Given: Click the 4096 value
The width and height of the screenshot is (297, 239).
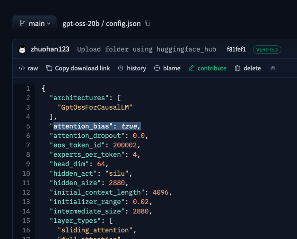Looking at the screenshot, I should tap(161, 192).
